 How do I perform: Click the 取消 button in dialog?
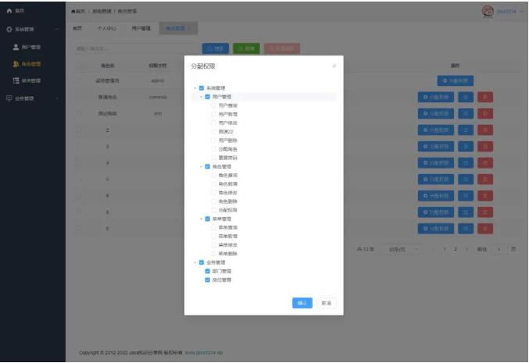(x=326, y=303)
